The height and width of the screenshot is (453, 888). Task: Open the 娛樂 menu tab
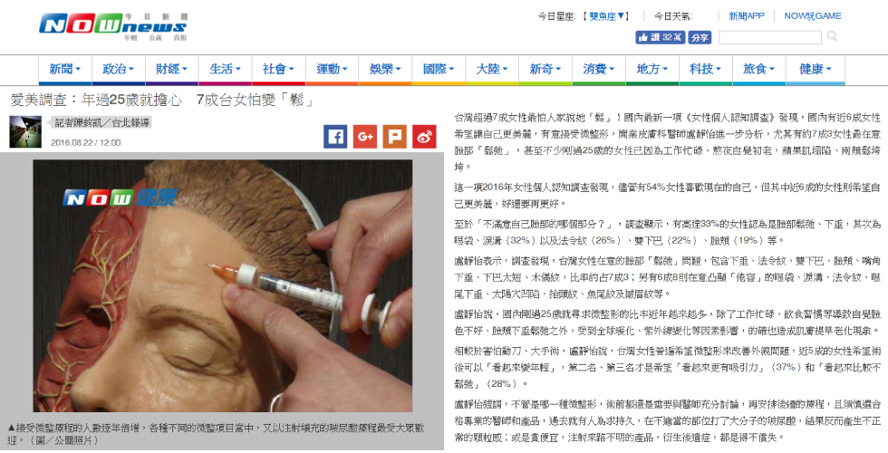pos(385,69)
